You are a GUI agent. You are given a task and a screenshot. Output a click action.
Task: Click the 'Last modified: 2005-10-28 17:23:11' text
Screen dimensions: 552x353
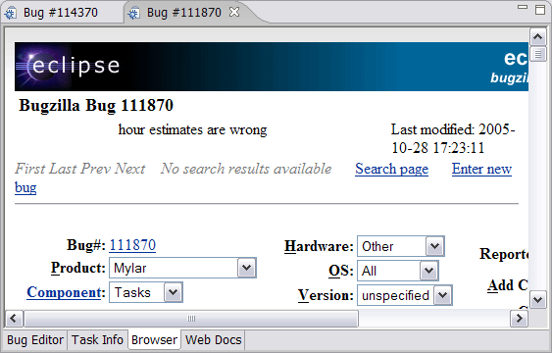pos(453,138)
